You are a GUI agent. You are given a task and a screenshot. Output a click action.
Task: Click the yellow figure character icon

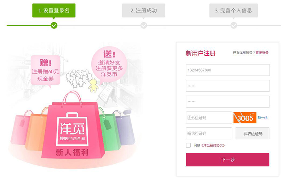[93, 86]
